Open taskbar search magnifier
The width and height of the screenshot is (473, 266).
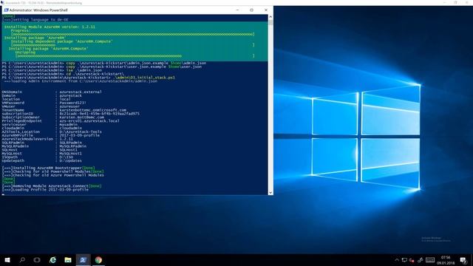tap(22, 260)
